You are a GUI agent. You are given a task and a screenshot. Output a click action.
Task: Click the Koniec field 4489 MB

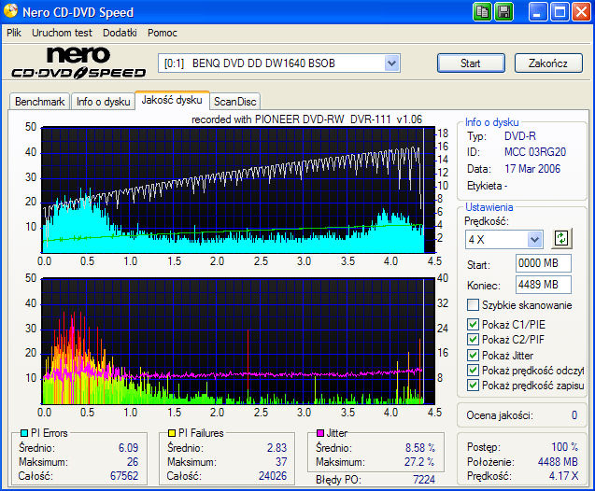click(543, 285)
